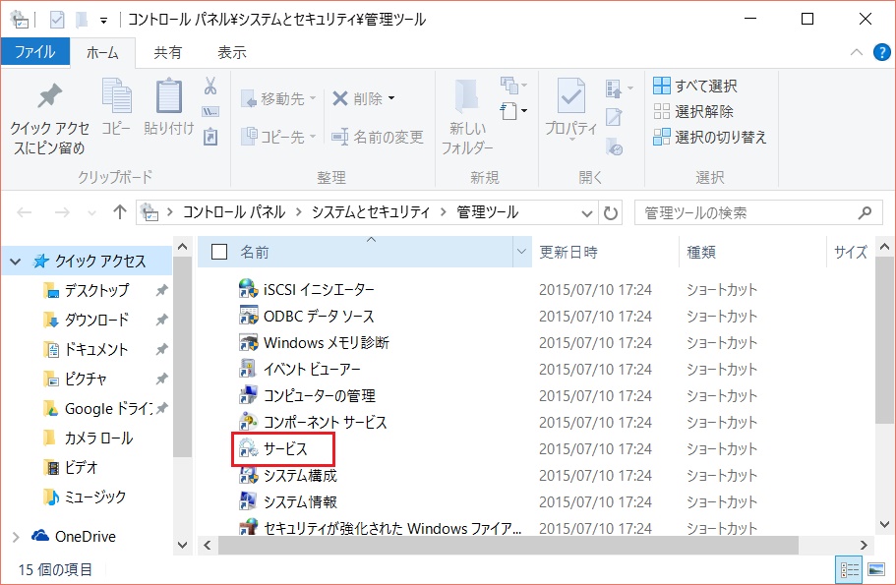Click コントロール パネル in address breadcrumb
The height and width of the screenshot is (585, 896).
pos(234,212)
